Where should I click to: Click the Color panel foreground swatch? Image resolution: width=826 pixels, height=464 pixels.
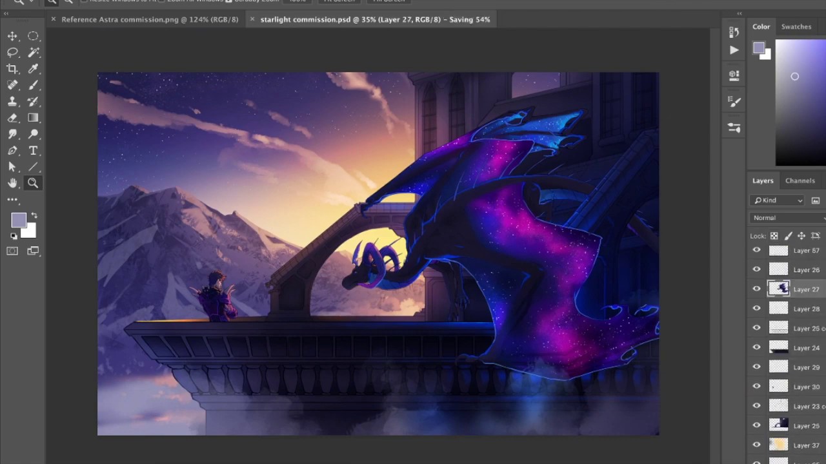tap(758, 48)
